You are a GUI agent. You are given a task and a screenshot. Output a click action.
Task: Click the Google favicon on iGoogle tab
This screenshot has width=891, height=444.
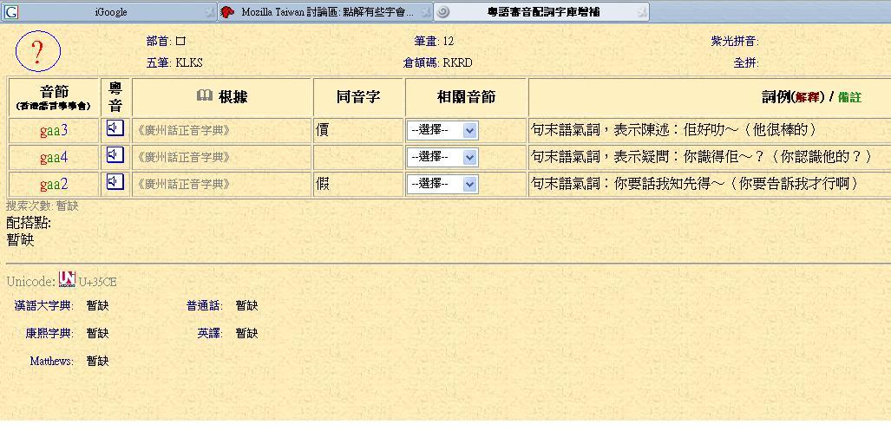(x=11, y=12)
